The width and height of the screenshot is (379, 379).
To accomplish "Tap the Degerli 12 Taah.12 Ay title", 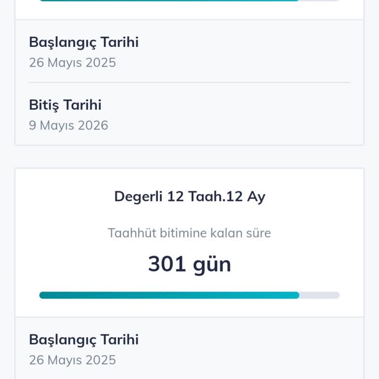I will (189, 196).
